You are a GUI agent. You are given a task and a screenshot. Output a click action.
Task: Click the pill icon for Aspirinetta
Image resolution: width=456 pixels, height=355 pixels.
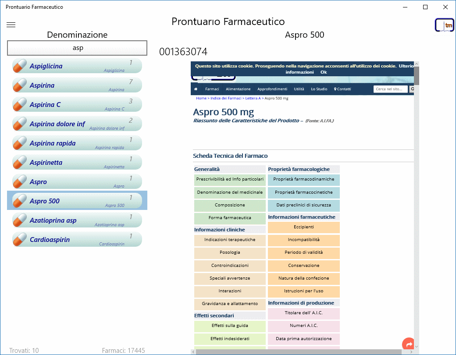click(20, 162)
